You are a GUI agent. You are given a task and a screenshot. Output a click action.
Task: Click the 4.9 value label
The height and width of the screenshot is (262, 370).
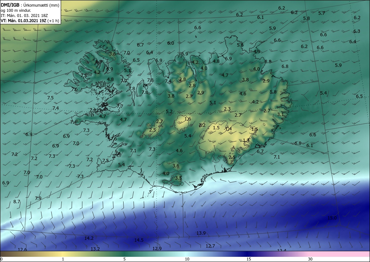[x=257, y=52]
